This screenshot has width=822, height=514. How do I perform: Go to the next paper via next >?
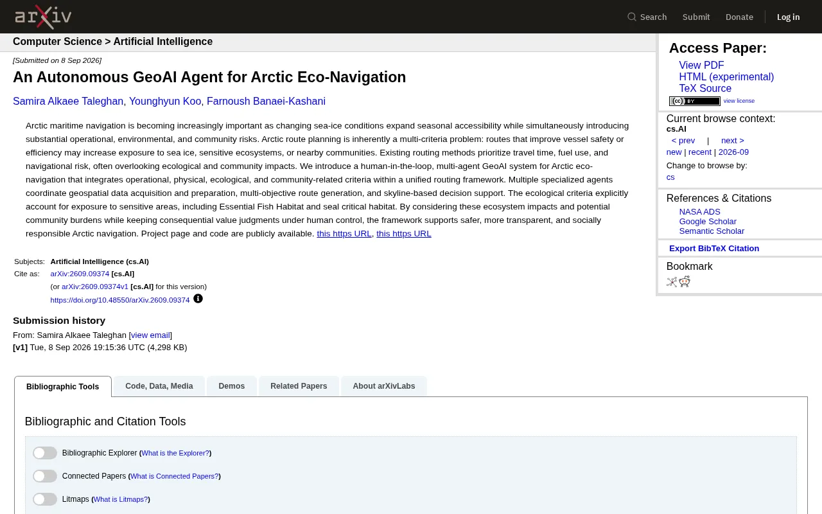733,141
